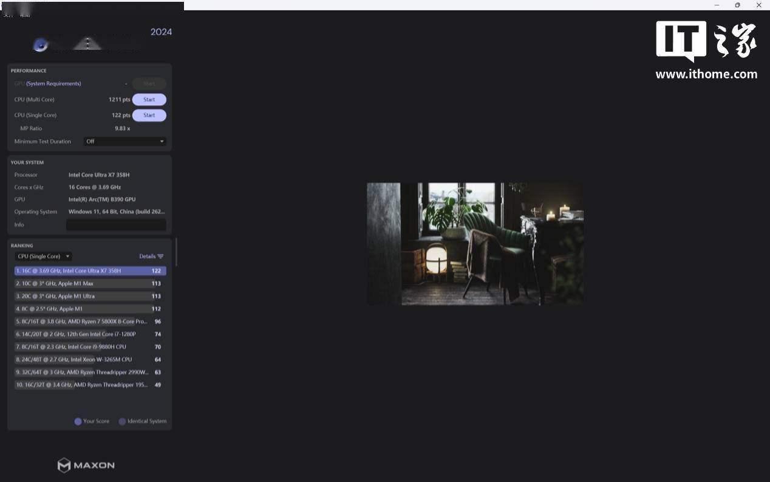This screenshot has height=482, width=770.
Task: Click the Maxon logo at bottom
Action: 86,465
